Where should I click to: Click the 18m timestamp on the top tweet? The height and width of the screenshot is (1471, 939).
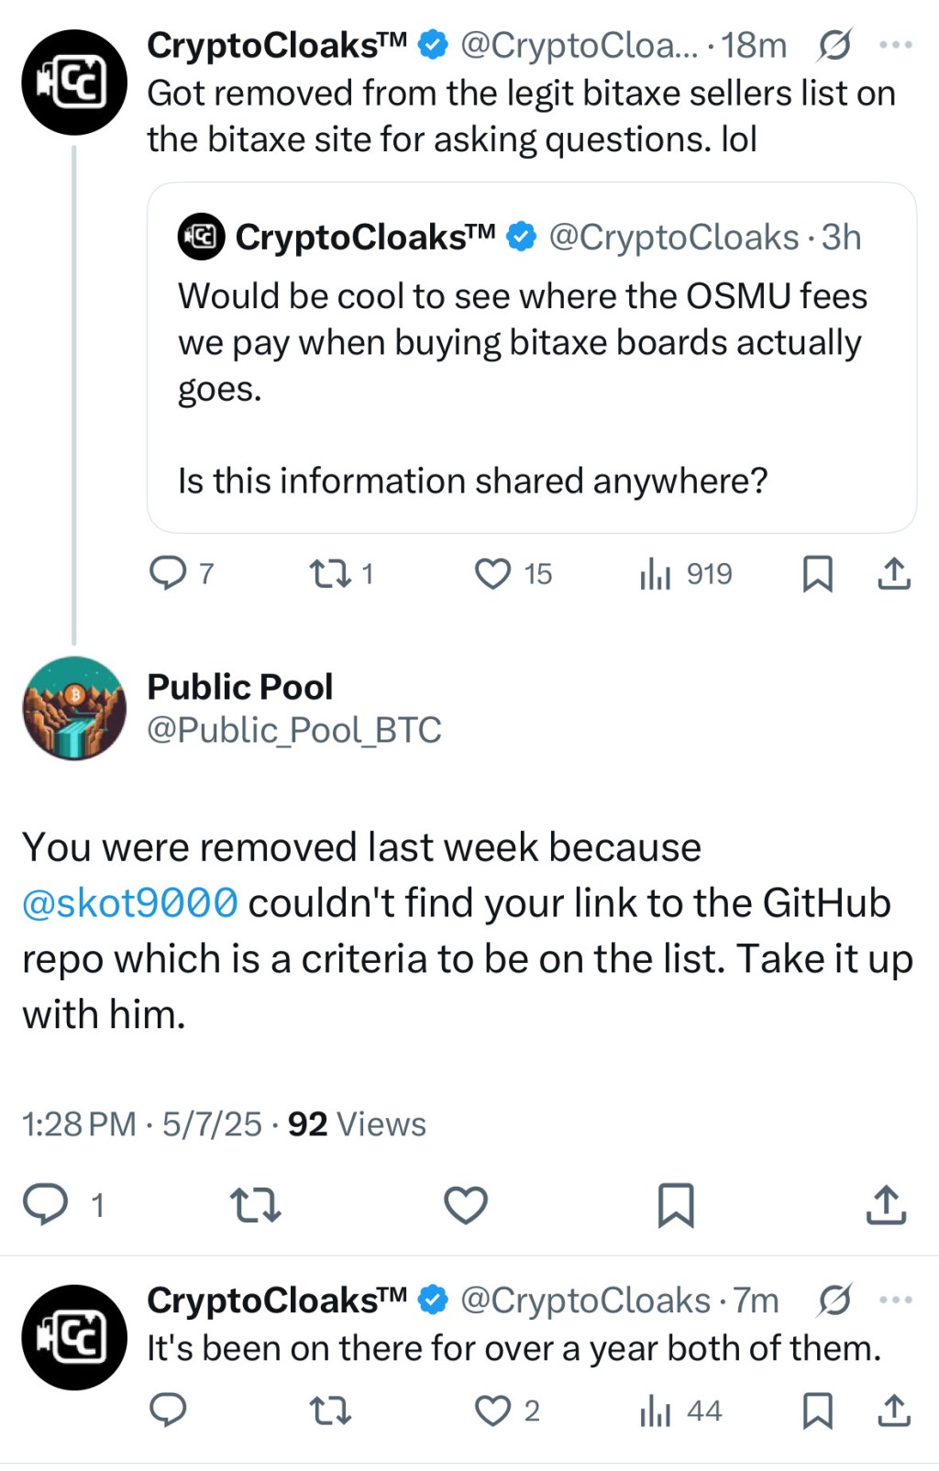pos(754,44)
